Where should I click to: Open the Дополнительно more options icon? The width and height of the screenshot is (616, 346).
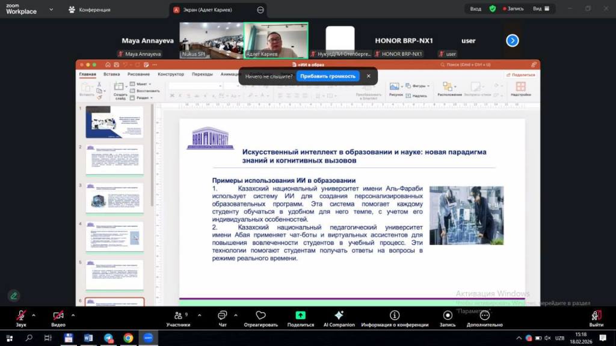[x=484, y=315]
